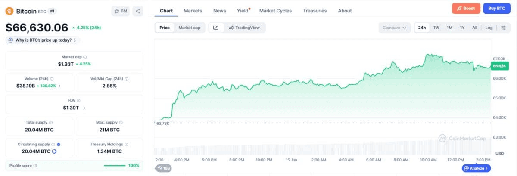Click the 63.73K opening price label

point(162,123)
